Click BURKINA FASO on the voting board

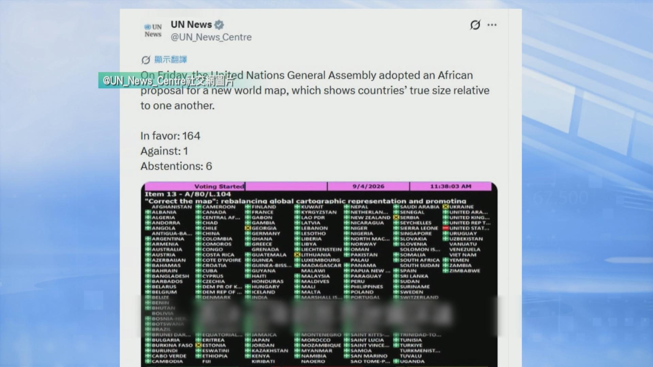coord(172,345)
